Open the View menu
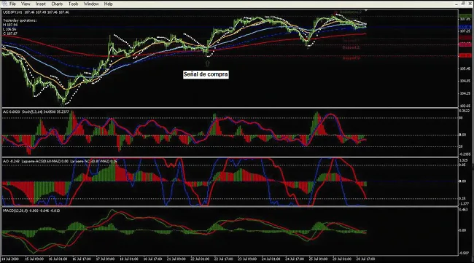Screen dimensions: 474x263 [26, 4]
